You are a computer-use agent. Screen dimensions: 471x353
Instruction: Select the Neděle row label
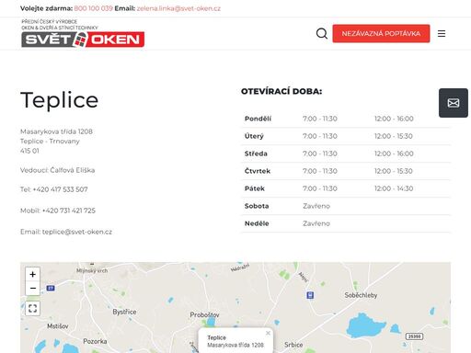coord(257,223)
